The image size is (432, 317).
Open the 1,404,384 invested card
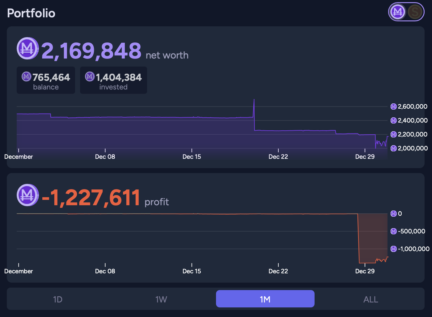[113, 80]
